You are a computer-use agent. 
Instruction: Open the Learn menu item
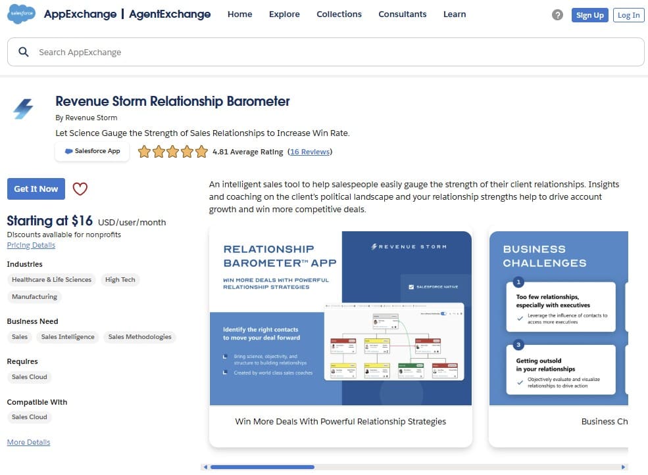455,14
